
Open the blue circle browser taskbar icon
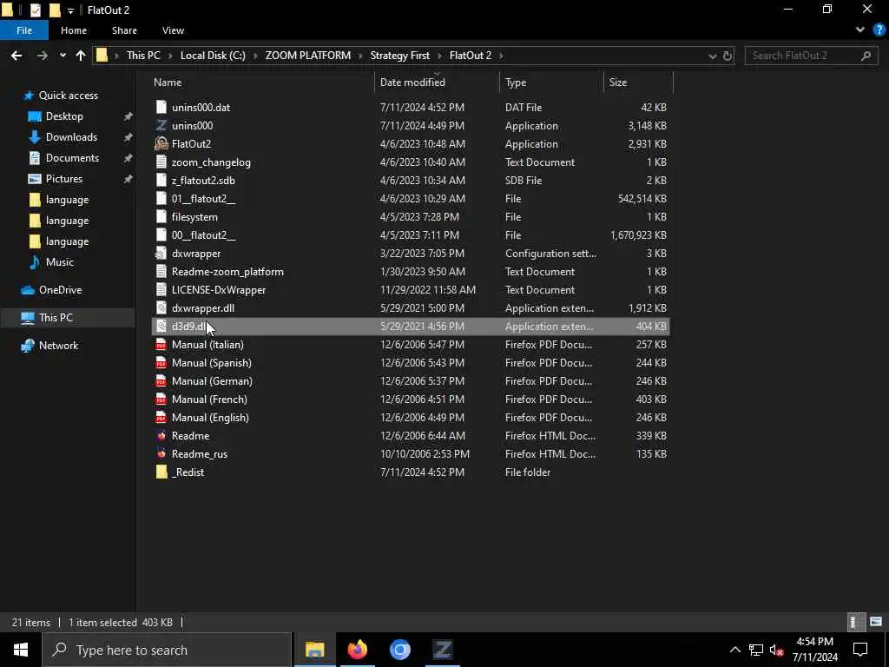pos(399,650)
